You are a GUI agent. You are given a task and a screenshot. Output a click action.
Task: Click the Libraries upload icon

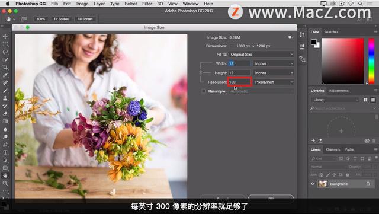point(320,140)
